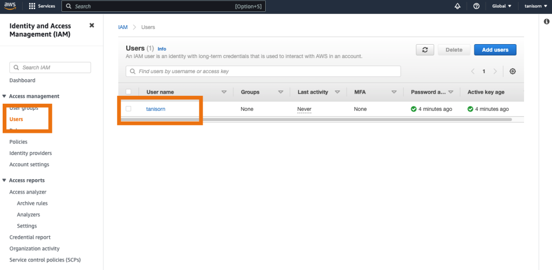This screenshot has width=552, height=270.
Task: Click the Delete button
Action: coord(454,50)
